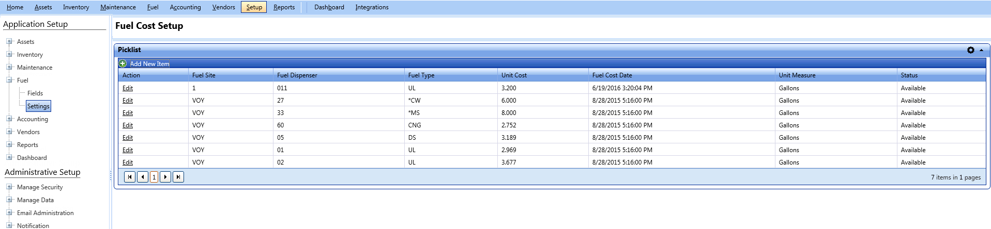This screenshot has width=991, height=229.
Task: Open the Picklist gear settings icon
Action: click(970, 50)
